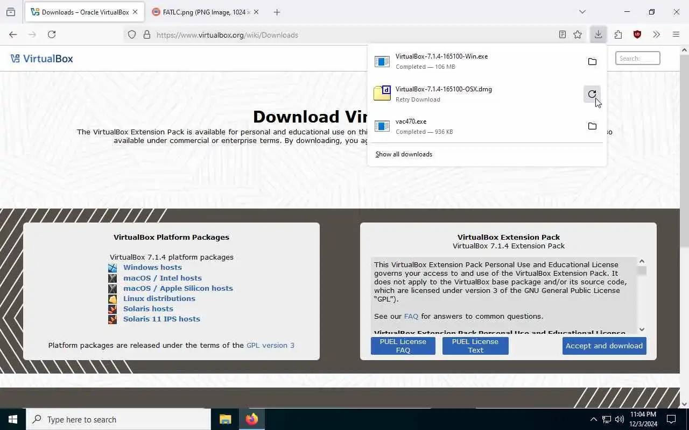Image resolution: width=689 pixels, height=430 pixels.
Task: Open Windows hosts download link
Action: click(152, 267)
